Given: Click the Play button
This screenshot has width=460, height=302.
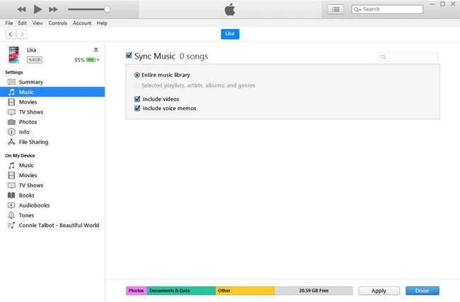Looking at the screenshot, I should [x=38, y=9].
